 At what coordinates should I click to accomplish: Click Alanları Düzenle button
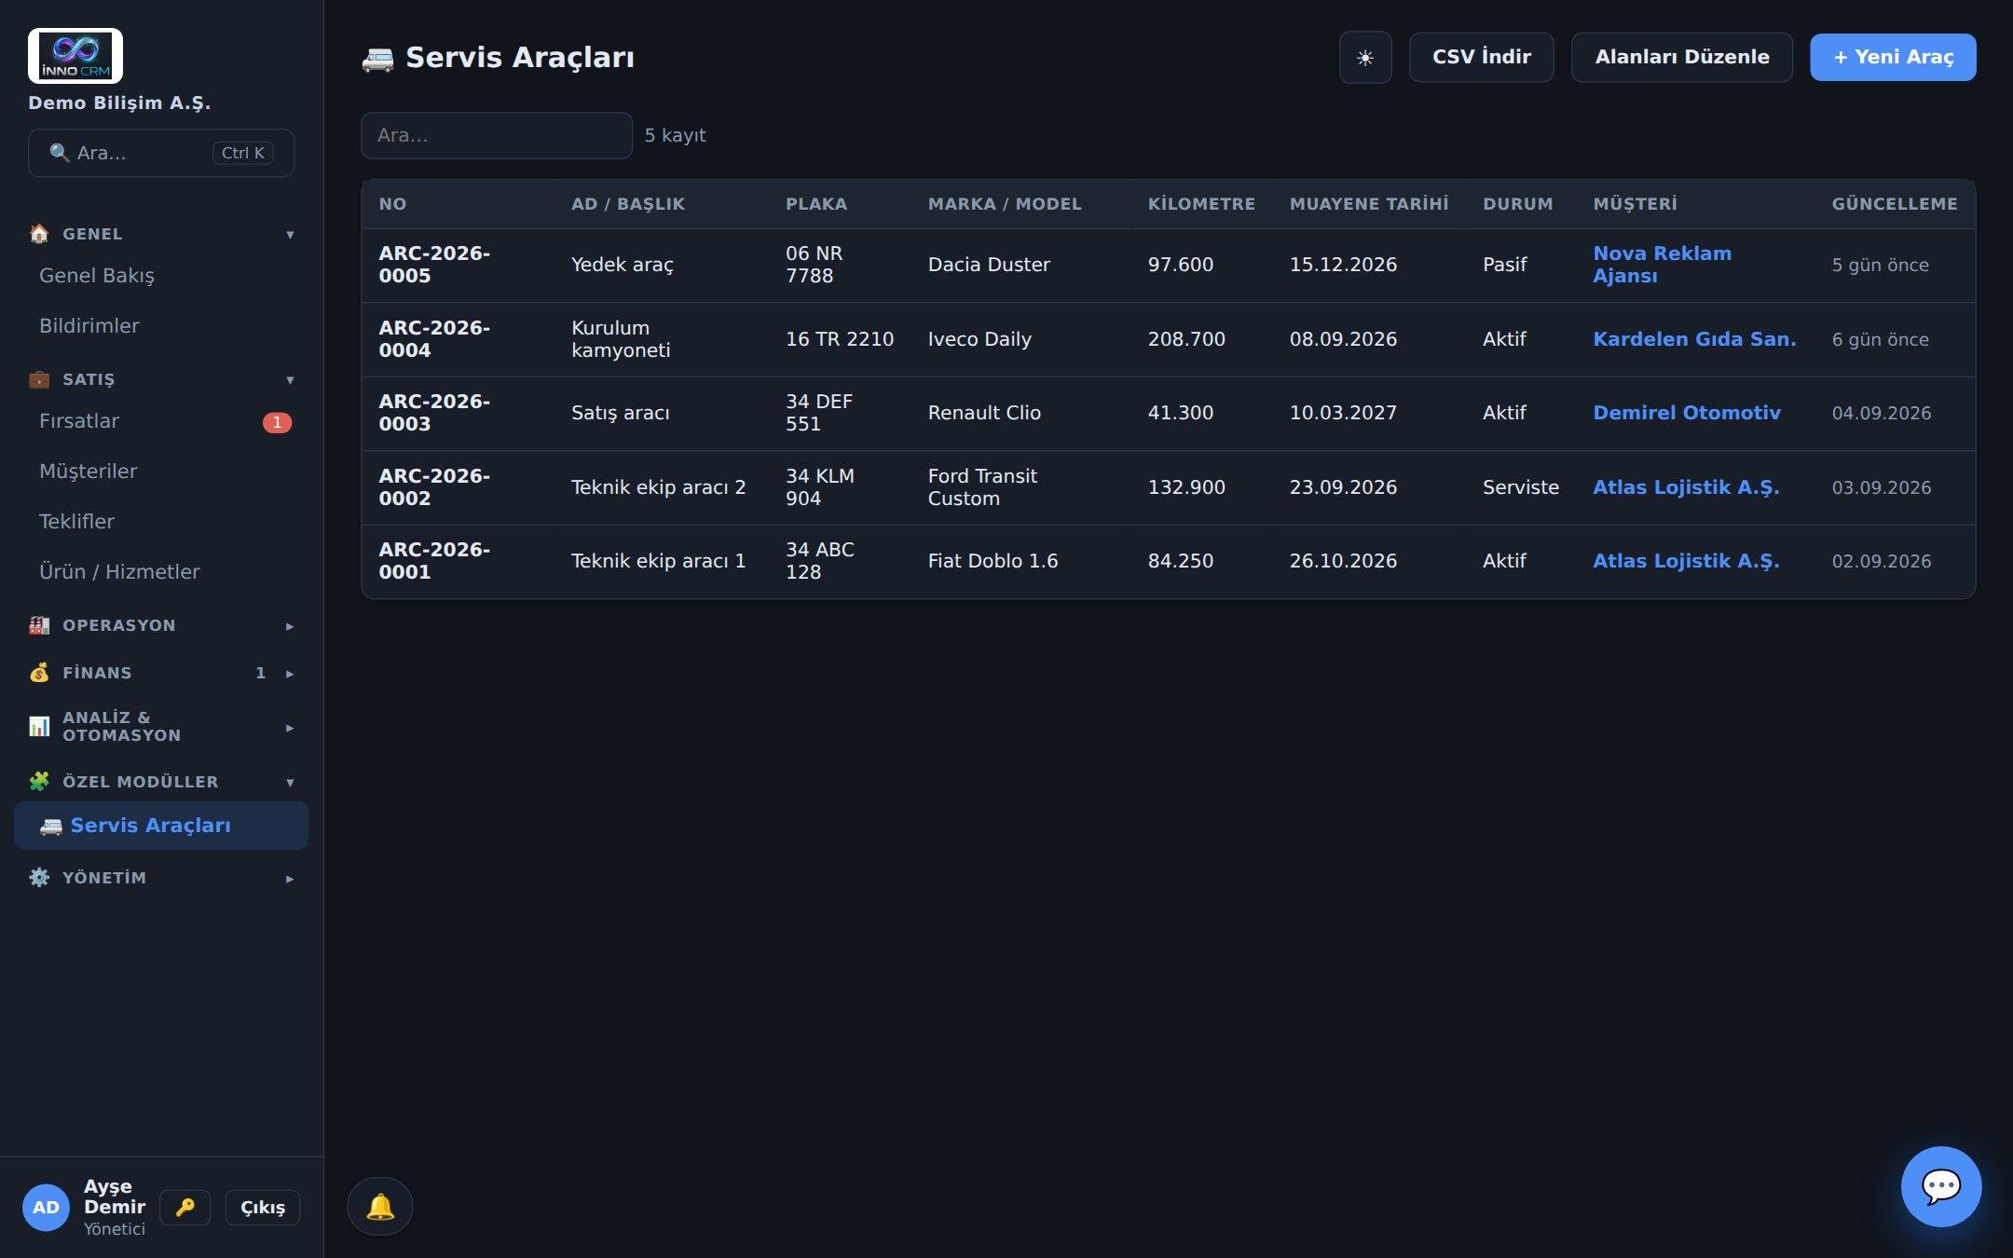click(1681, 58)
